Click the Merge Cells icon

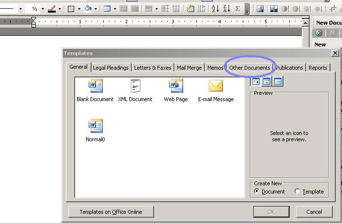coord(124,9)
